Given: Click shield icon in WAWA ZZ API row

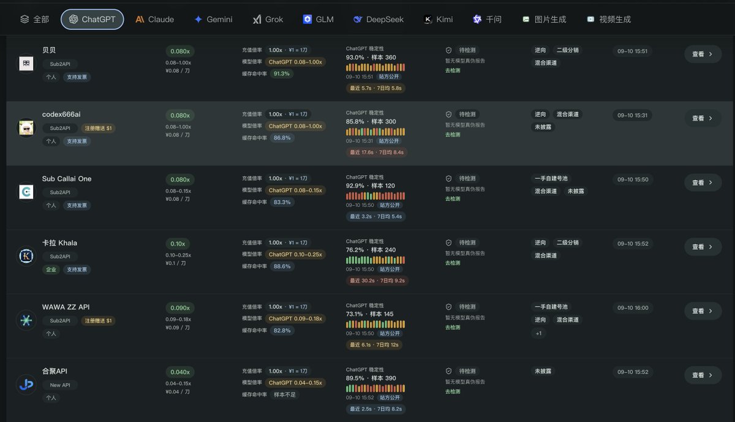Looking at the screenshot, I should (x=449, y=307).
